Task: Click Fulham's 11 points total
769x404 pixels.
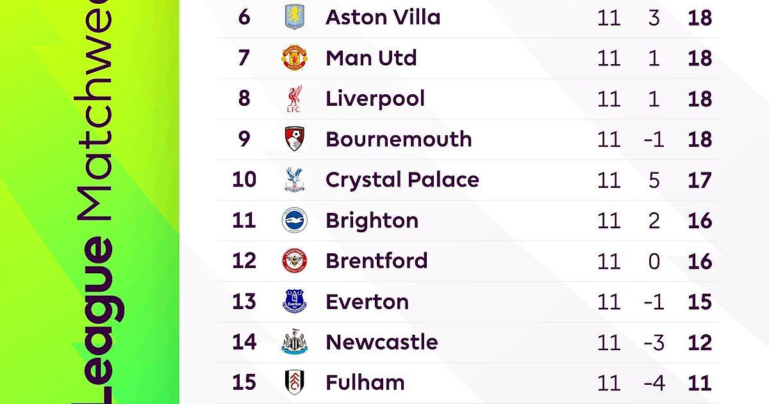Action: [699, 383]
